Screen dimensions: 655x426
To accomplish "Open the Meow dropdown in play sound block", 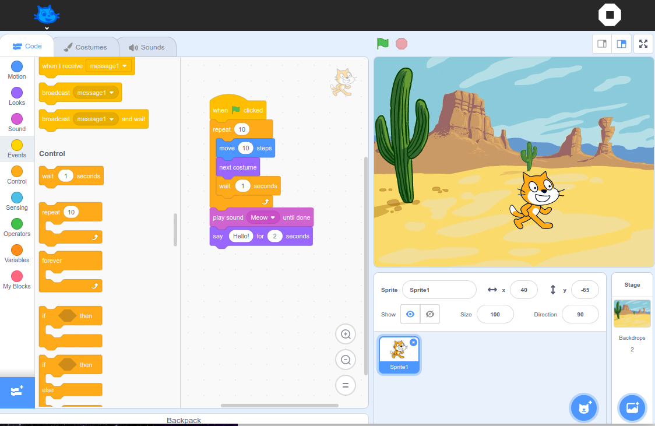I will (263, 217).
